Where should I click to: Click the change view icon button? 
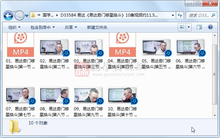[x=182, y=27]
